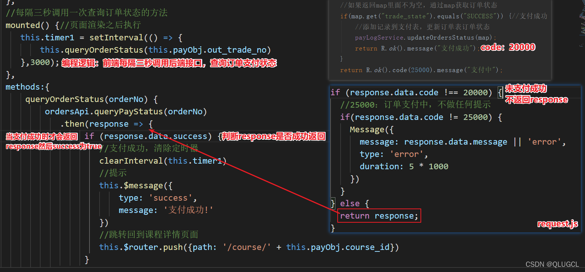The width and height of the screenshot is (585, 272).
Task: Click the 'return response;' statement
Action: click(x=379, y=216)
